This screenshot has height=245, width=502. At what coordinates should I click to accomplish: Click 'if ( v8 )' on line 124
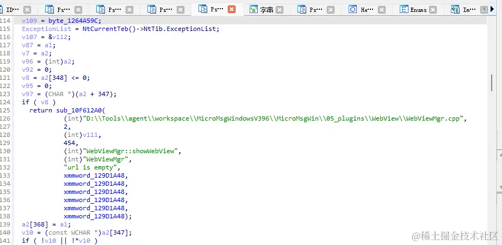(x=39, y=102)
